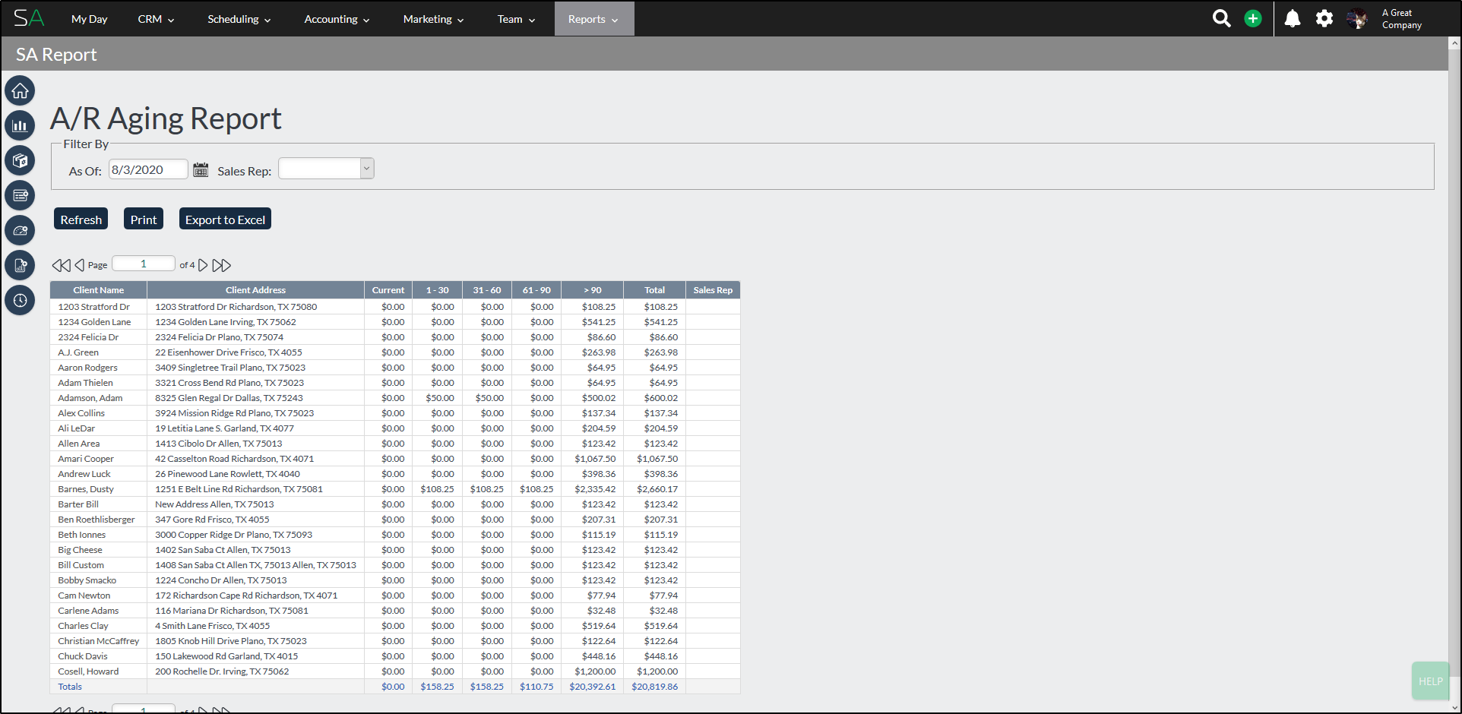Image resolution: width=1462 pixels, height=714 pixels.
Task: Click the box with gear sidebar icon
Action: 20,161
